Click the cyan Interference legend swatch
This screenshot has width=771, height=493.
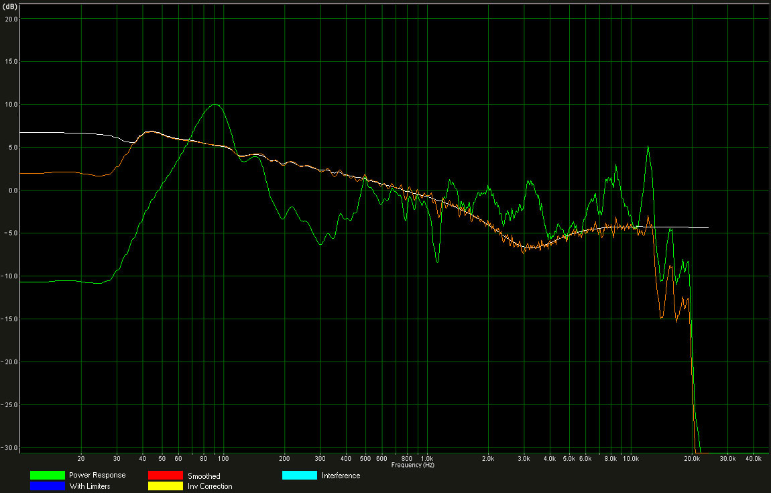coord(299,475)
